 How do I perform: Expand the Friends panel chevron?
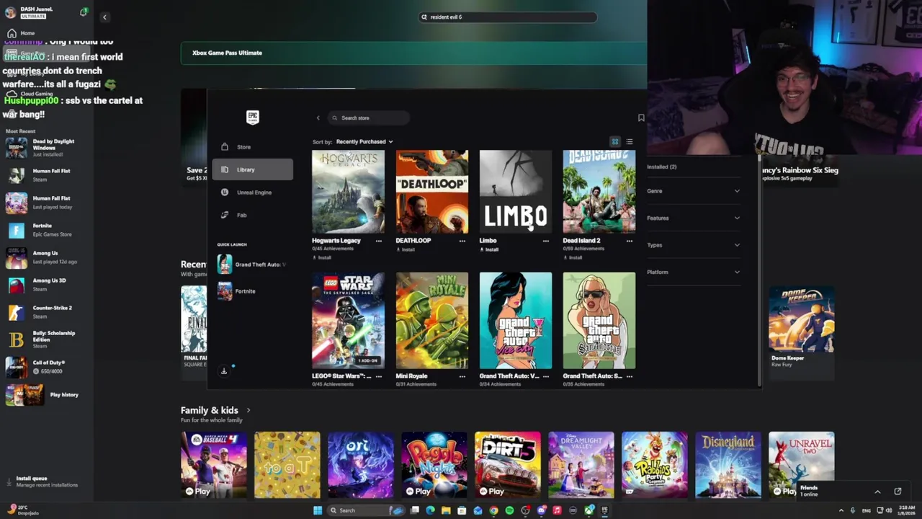click(x=877, y=492)
